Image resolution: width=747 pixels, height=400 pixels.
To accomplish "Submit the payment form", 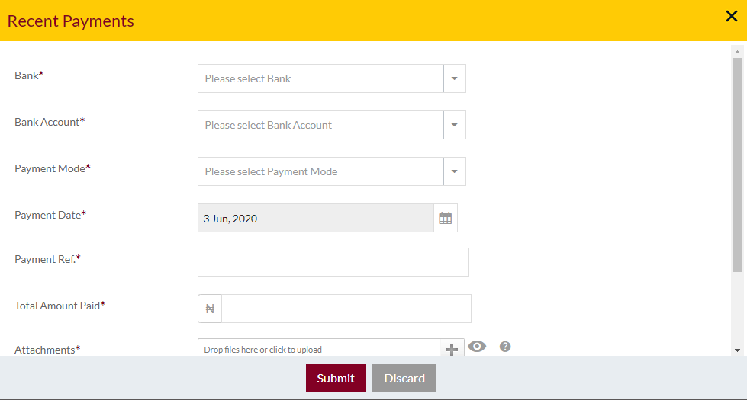I will pyautogui.click(x=336, y=378).
